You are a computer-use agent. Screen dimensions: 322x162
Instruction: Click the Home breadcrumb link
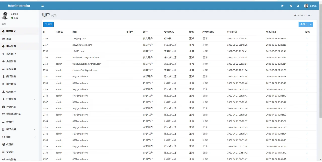pyautogui.click(x=300, y=15)
